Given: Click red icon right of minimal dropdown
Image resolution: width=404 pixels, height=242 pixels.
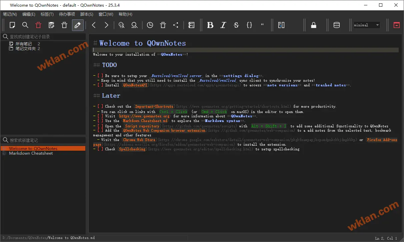Looking at the screenshot, I should (396, 25).
